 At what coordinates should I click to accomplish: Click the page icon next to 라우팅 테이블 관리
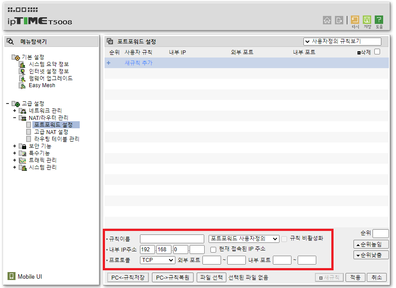click(29, 139)
